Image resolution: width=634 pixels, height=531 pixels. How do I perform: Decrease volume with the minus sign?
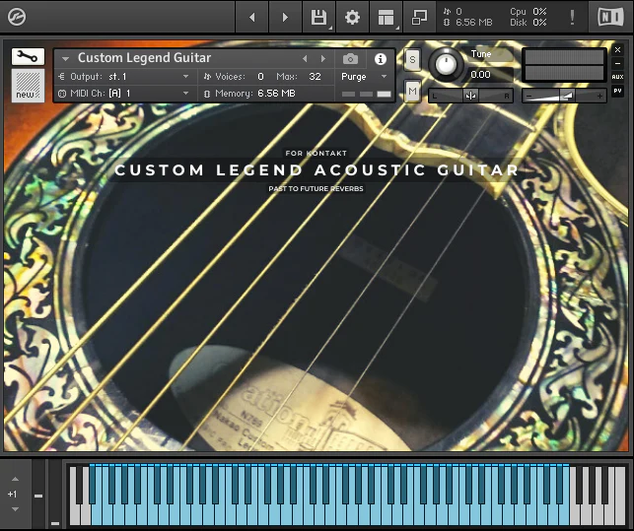(x=528, y=96)
